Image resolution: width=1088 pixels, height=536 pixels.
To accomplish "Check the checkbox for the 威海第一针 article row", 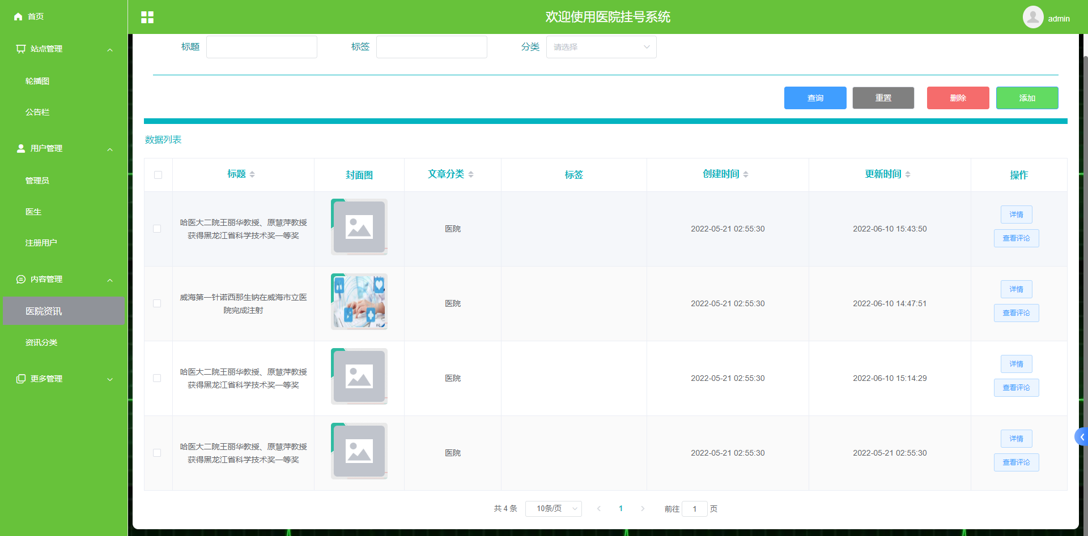I will pyautogui.click(x=158, y=303).
